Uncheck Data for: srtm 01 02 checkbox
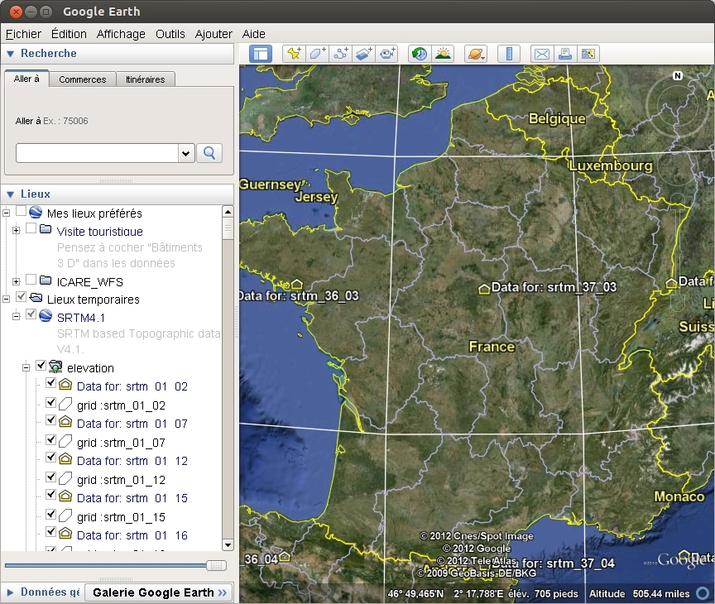Viewport: 715px width, 604px height. pyautogui.click(x=51, y=383)
